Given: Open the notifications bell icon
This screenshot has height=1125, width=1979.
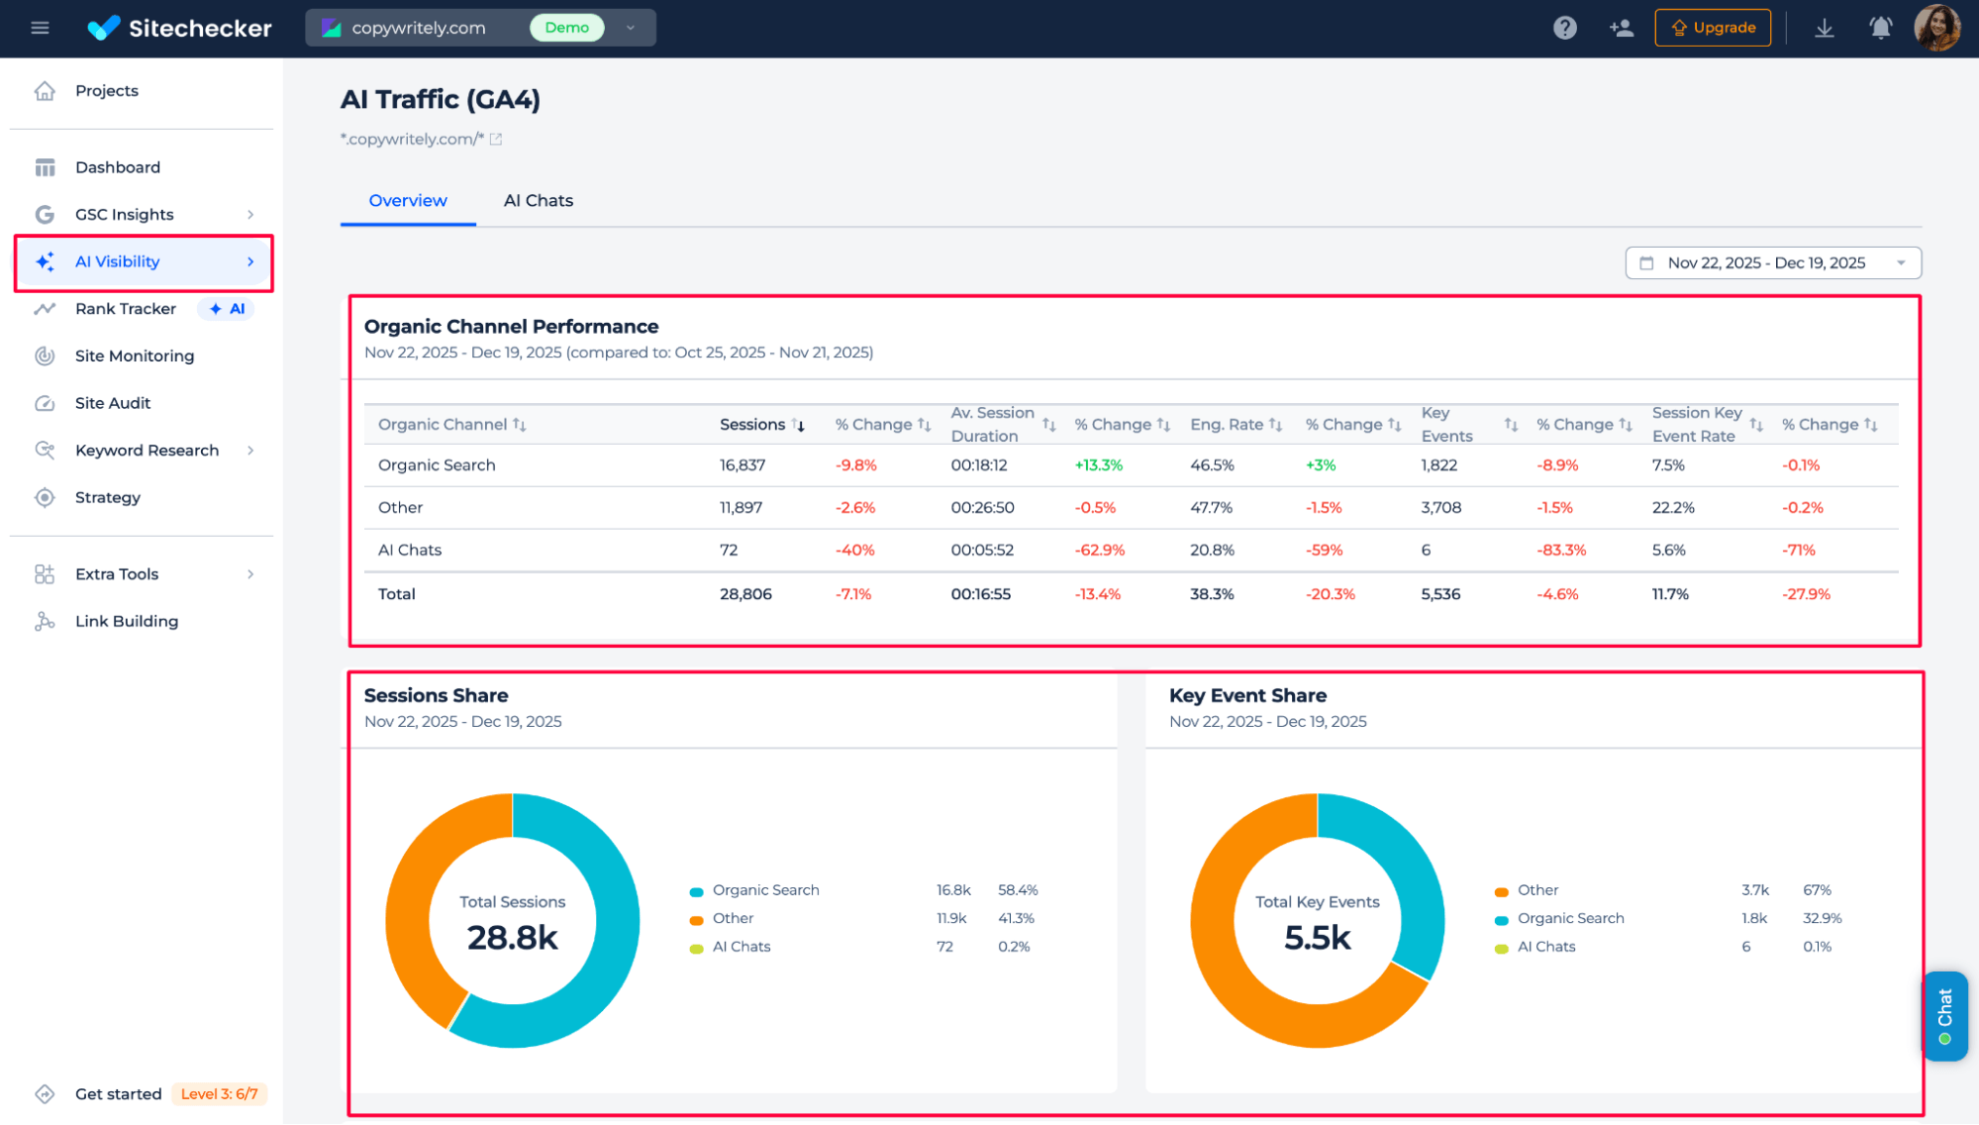Looking at the screenshot, I should (1880, 28).
